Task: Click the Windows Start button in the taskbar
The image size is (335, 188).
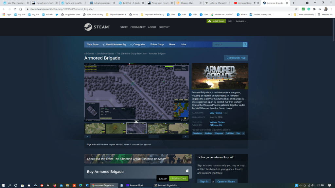Action: tap(3, 185)
